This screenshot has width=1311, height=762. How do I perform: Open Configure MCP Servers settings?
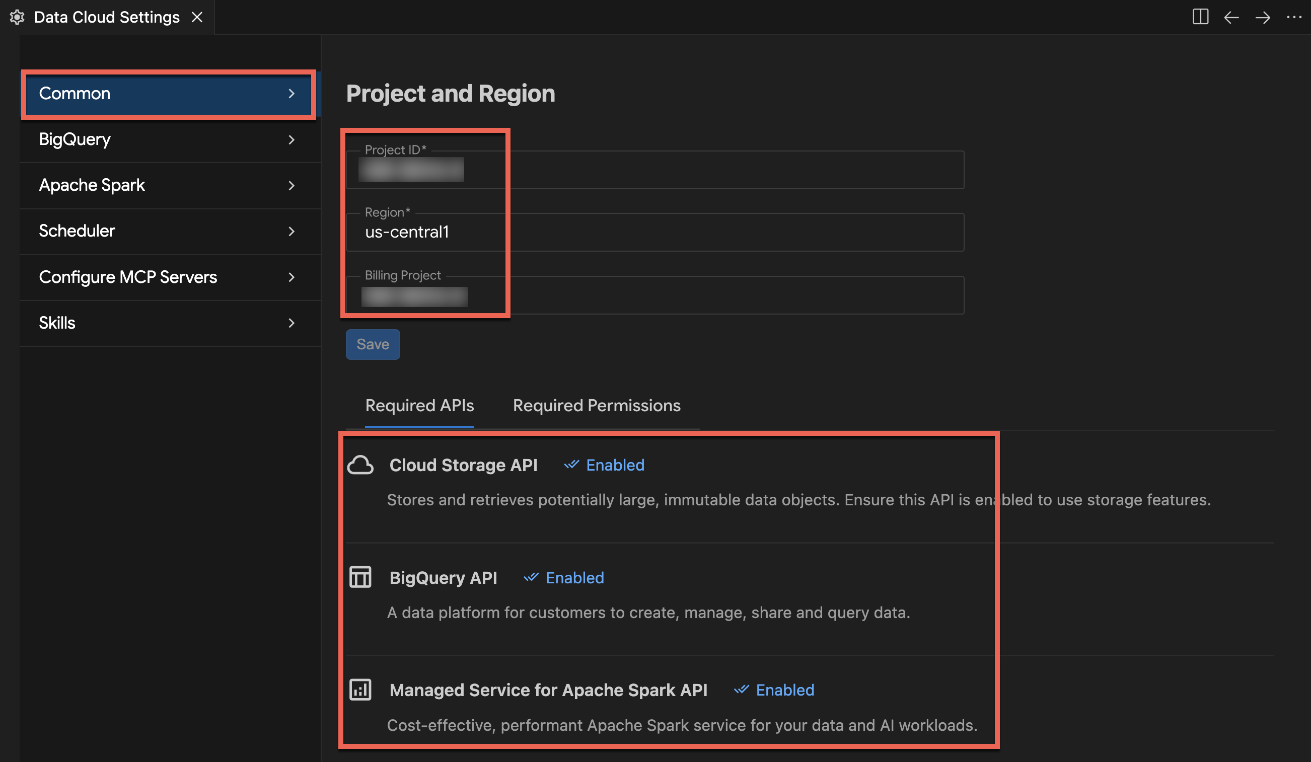click(x=170, y=277)
